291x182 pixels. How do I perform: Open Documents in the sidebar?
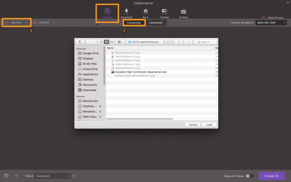88,85
